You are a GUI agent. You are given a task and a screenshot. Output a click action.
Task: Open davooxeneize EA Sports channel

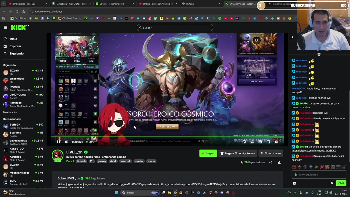[x=23, y=142]
